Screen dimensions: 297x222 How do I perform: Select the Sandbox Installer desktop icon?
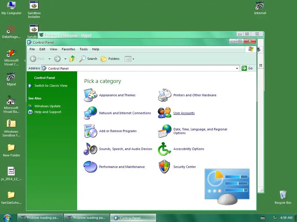(34, 10)
